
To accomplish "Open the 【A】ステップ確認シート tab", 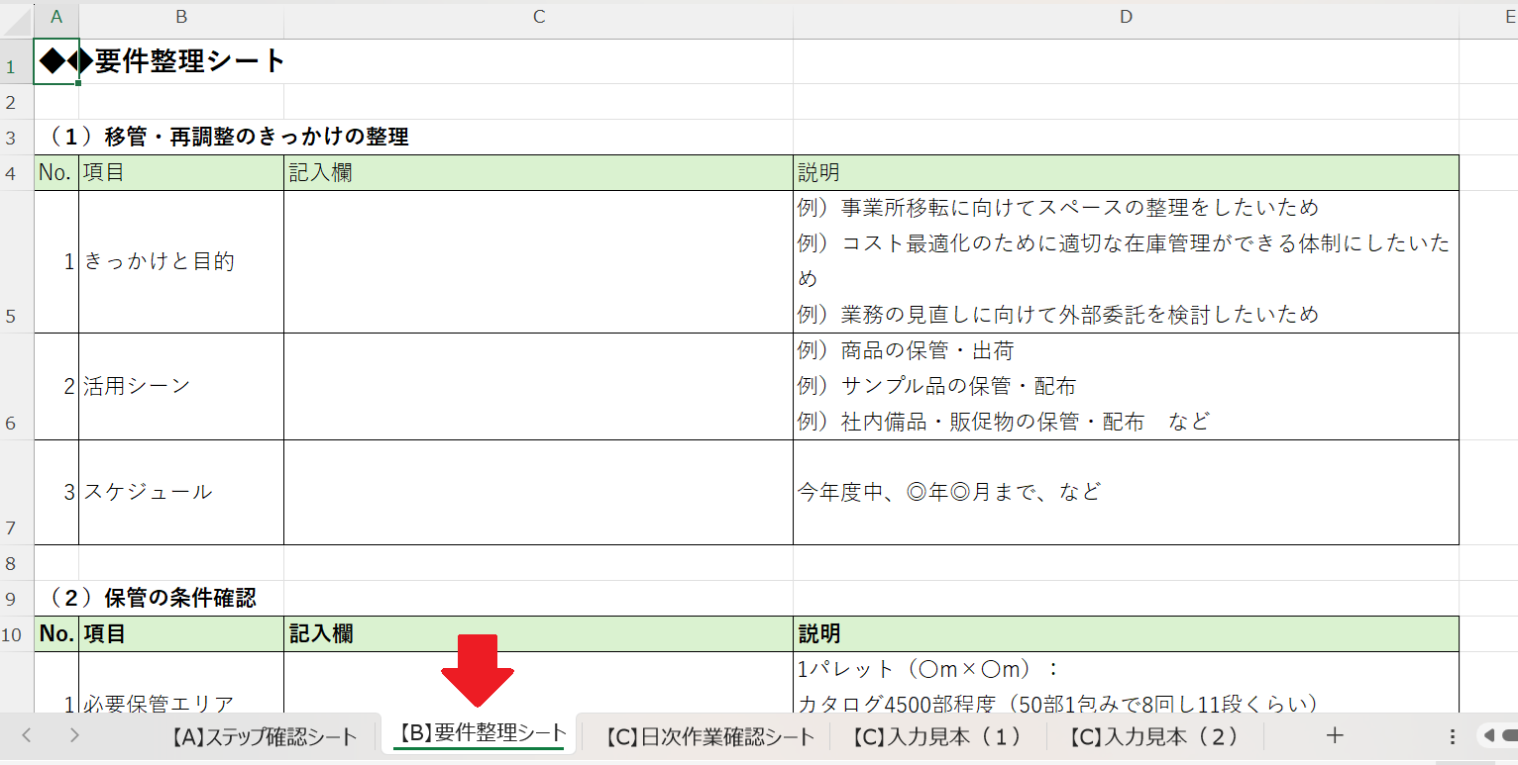I will [x=262, y=736].
